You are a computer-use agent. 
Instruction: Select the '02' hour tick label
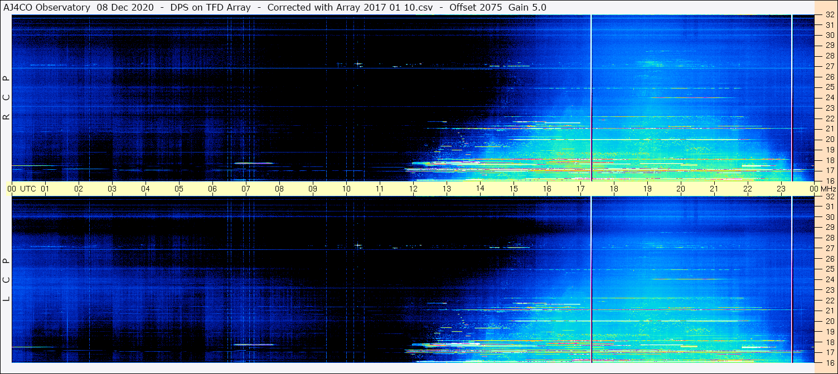(79, 189)
